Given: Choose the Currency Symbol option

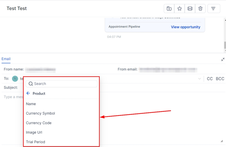Looking at the screenshot, I should tap(40, 113).
